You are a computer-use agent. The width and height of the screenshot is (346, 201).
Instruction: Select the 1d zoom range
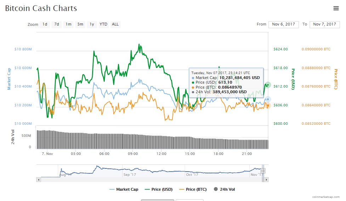click(x=45, y=24)
